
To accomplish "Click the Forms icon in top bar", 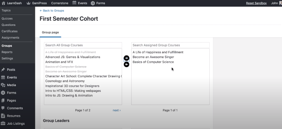I will pos(93,3).
